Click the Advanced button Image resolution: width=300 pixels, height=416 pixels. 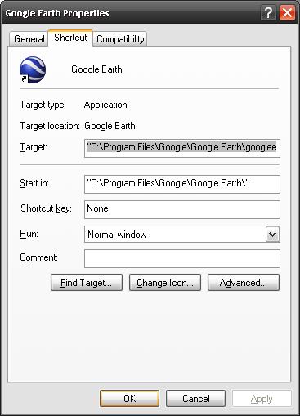point(244,283)
